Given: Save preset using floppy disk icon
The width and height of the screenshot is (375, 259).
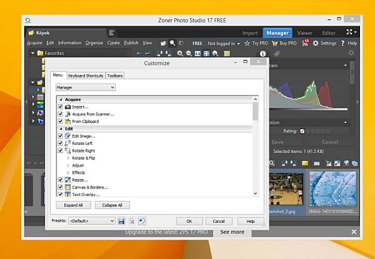Looking at the screenshot, I should [x=121, y=221].
